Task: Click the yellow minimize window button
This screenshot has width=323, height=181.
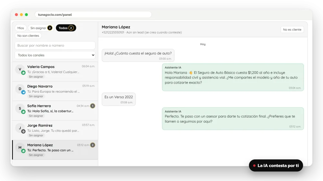Action: coord(21,15)
